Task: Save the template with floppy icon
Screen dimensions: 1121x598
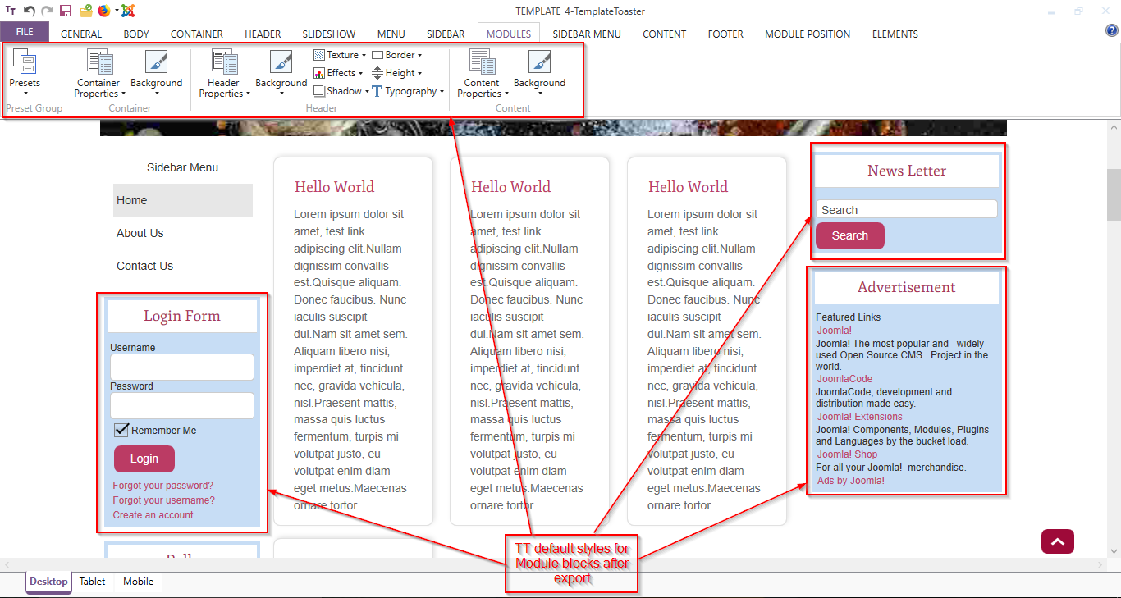Action: click(x=66, y=11)
